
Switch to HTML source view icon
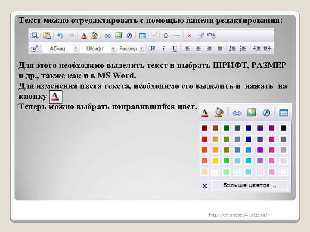tap(211, 36)
